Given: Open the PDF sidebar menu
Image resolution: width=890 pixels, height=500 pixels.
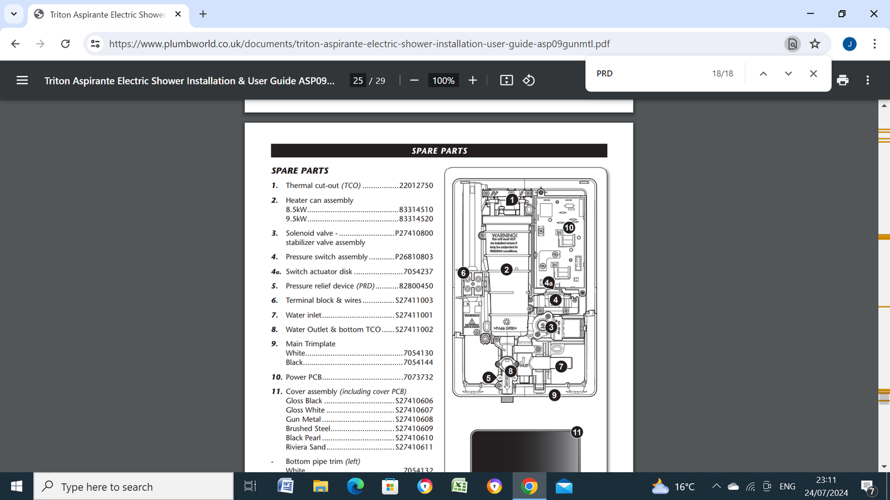Looking at the screenshot, I should 22,80.
